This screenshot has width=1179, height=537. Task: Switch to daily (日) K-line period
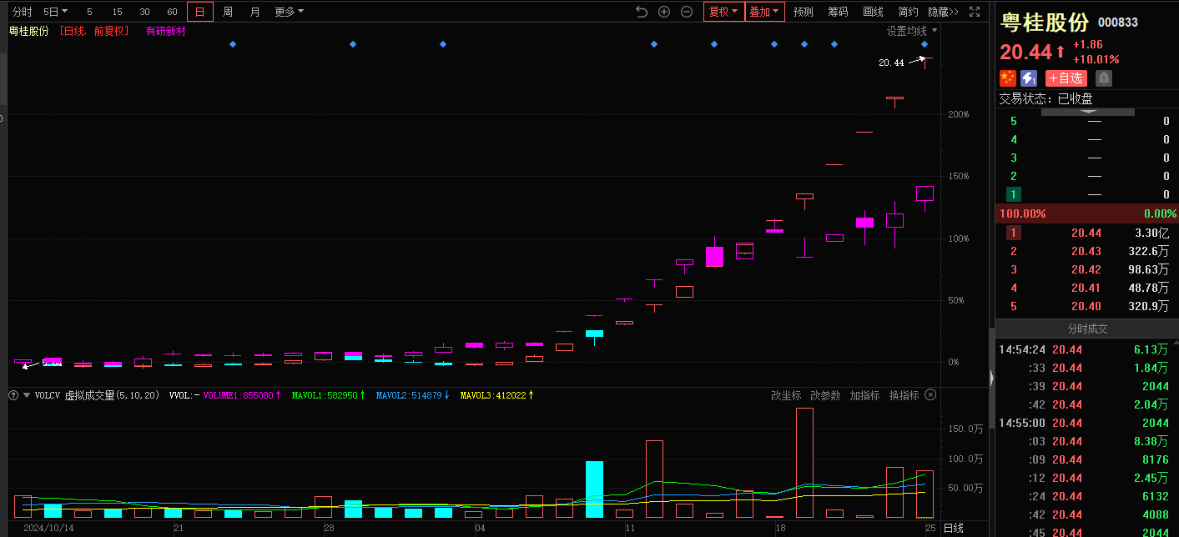[x=199, y=12]
